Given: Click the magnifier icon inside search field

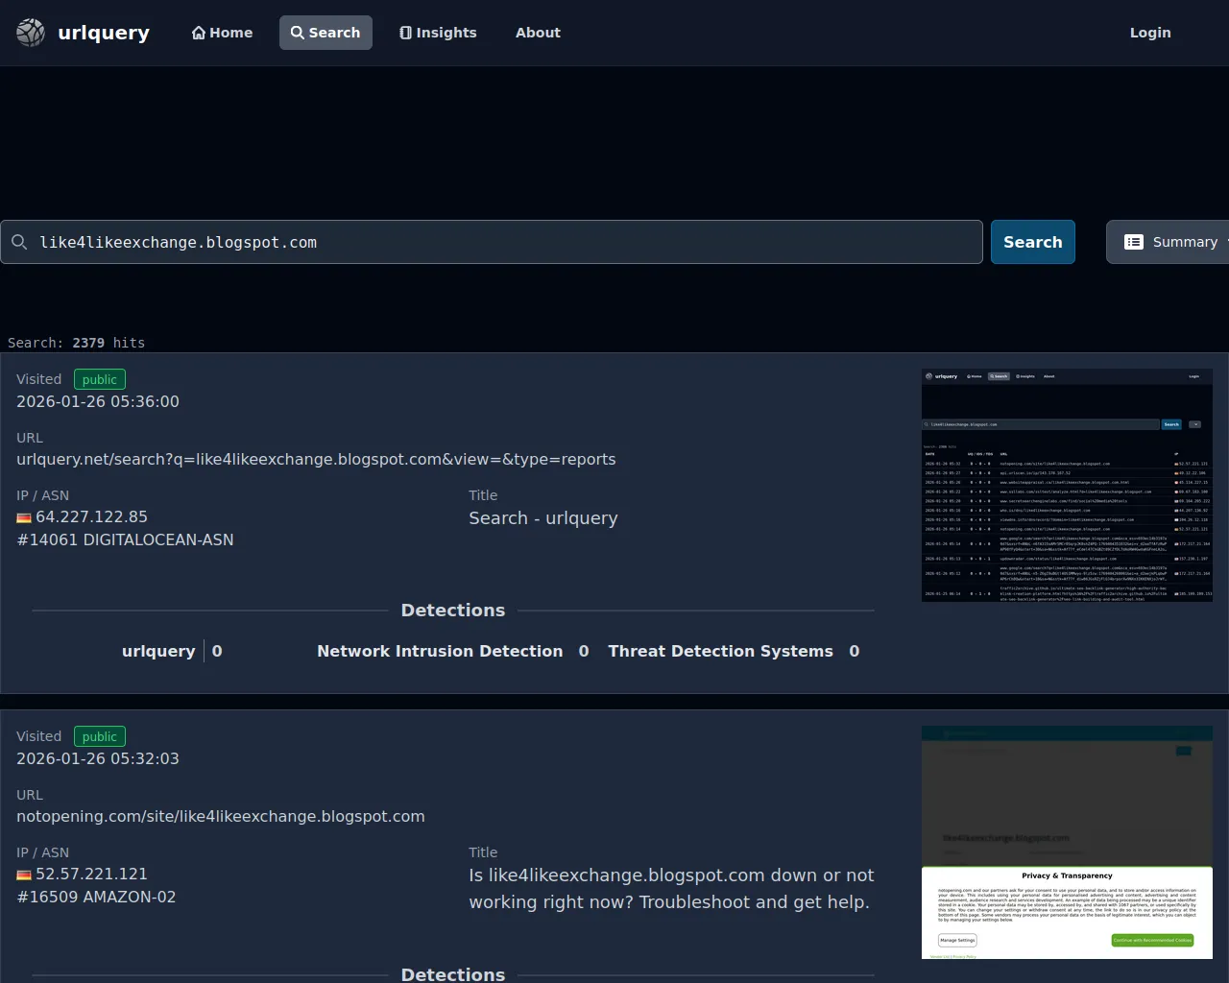Looking at the screenshot, I should coord(19,242).
